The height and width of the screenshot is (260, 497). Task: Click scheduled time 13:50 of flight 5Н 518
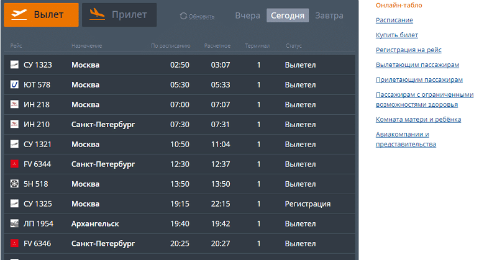[x=180, y=184]
